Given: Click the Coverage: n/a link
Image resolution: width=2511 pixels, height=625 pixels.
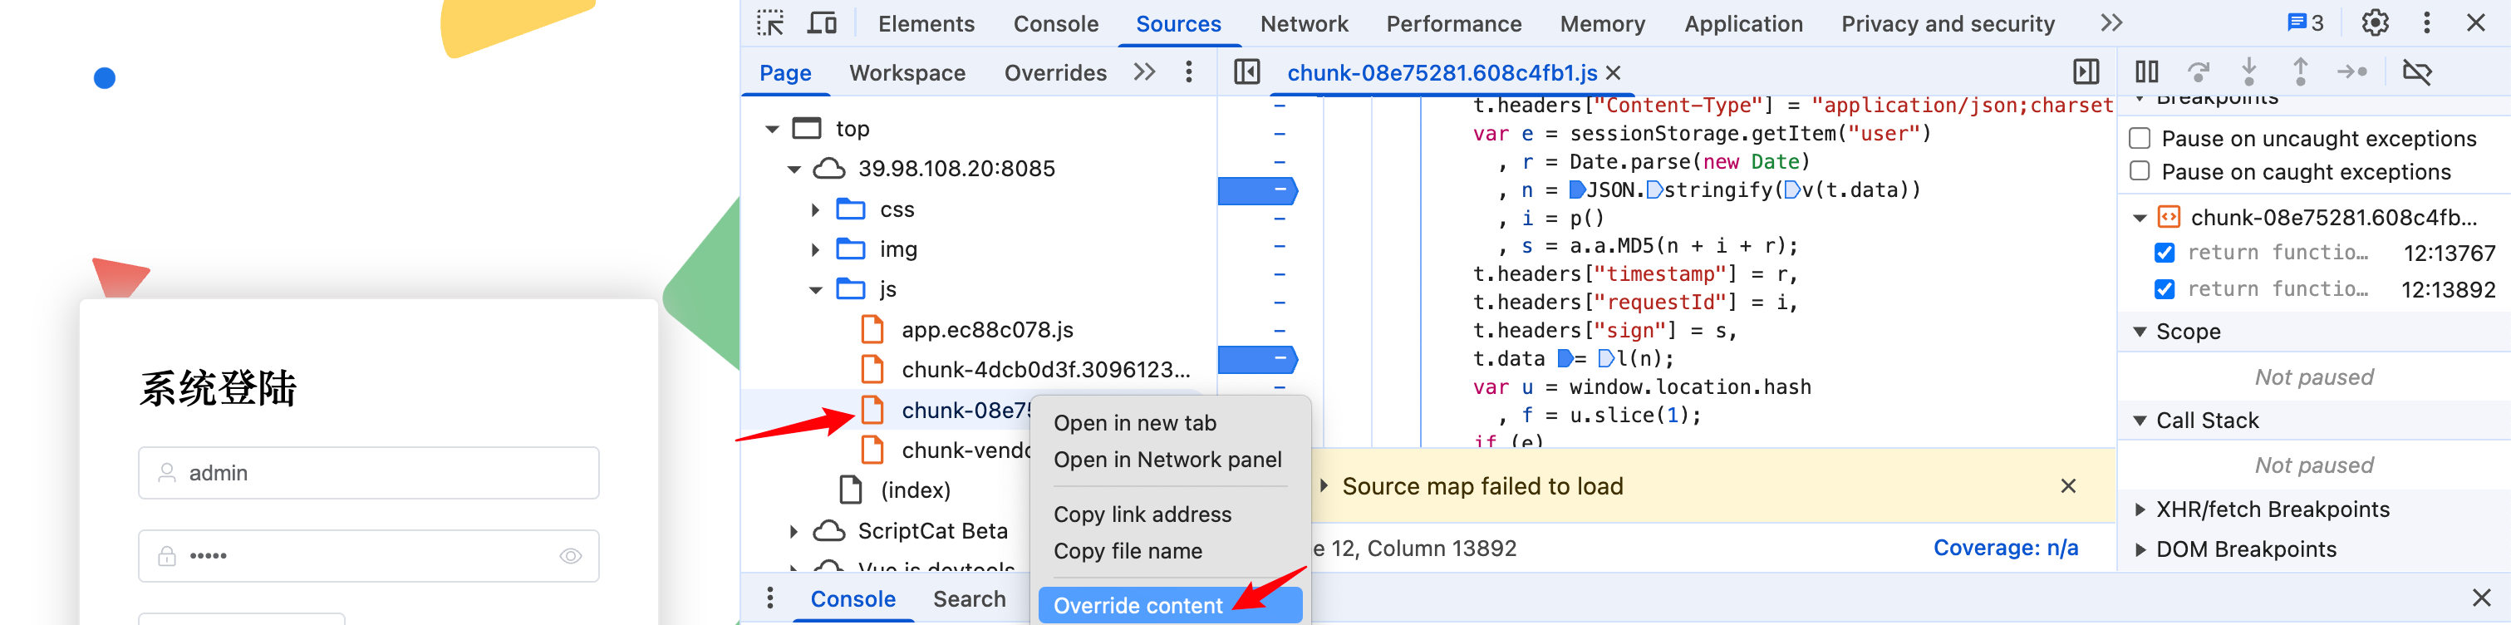Looking at the screenshot, I should click(2004, 548).
